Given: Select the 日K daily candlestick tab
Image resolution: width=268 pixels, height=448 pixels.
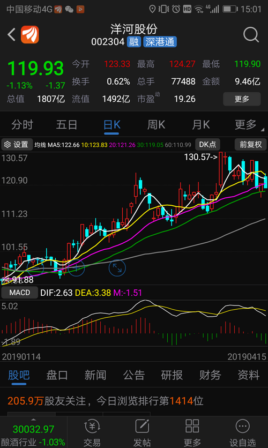Looking at the screenshot, I should [x=111, y=125].
